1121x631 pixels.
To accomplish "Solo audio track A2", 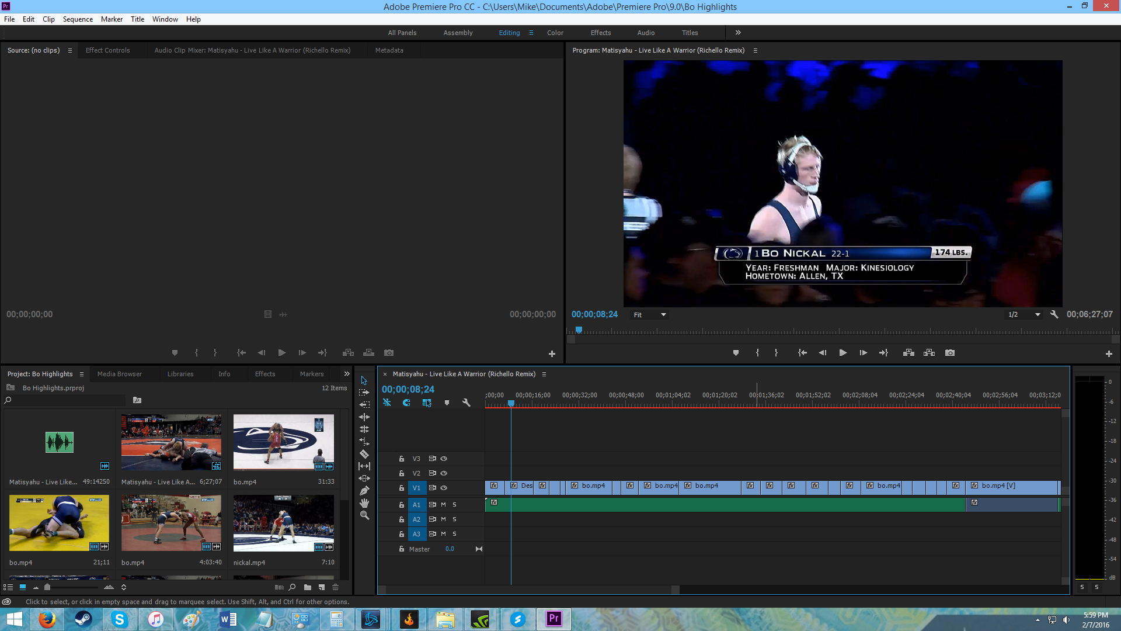I will pos(454,519).
